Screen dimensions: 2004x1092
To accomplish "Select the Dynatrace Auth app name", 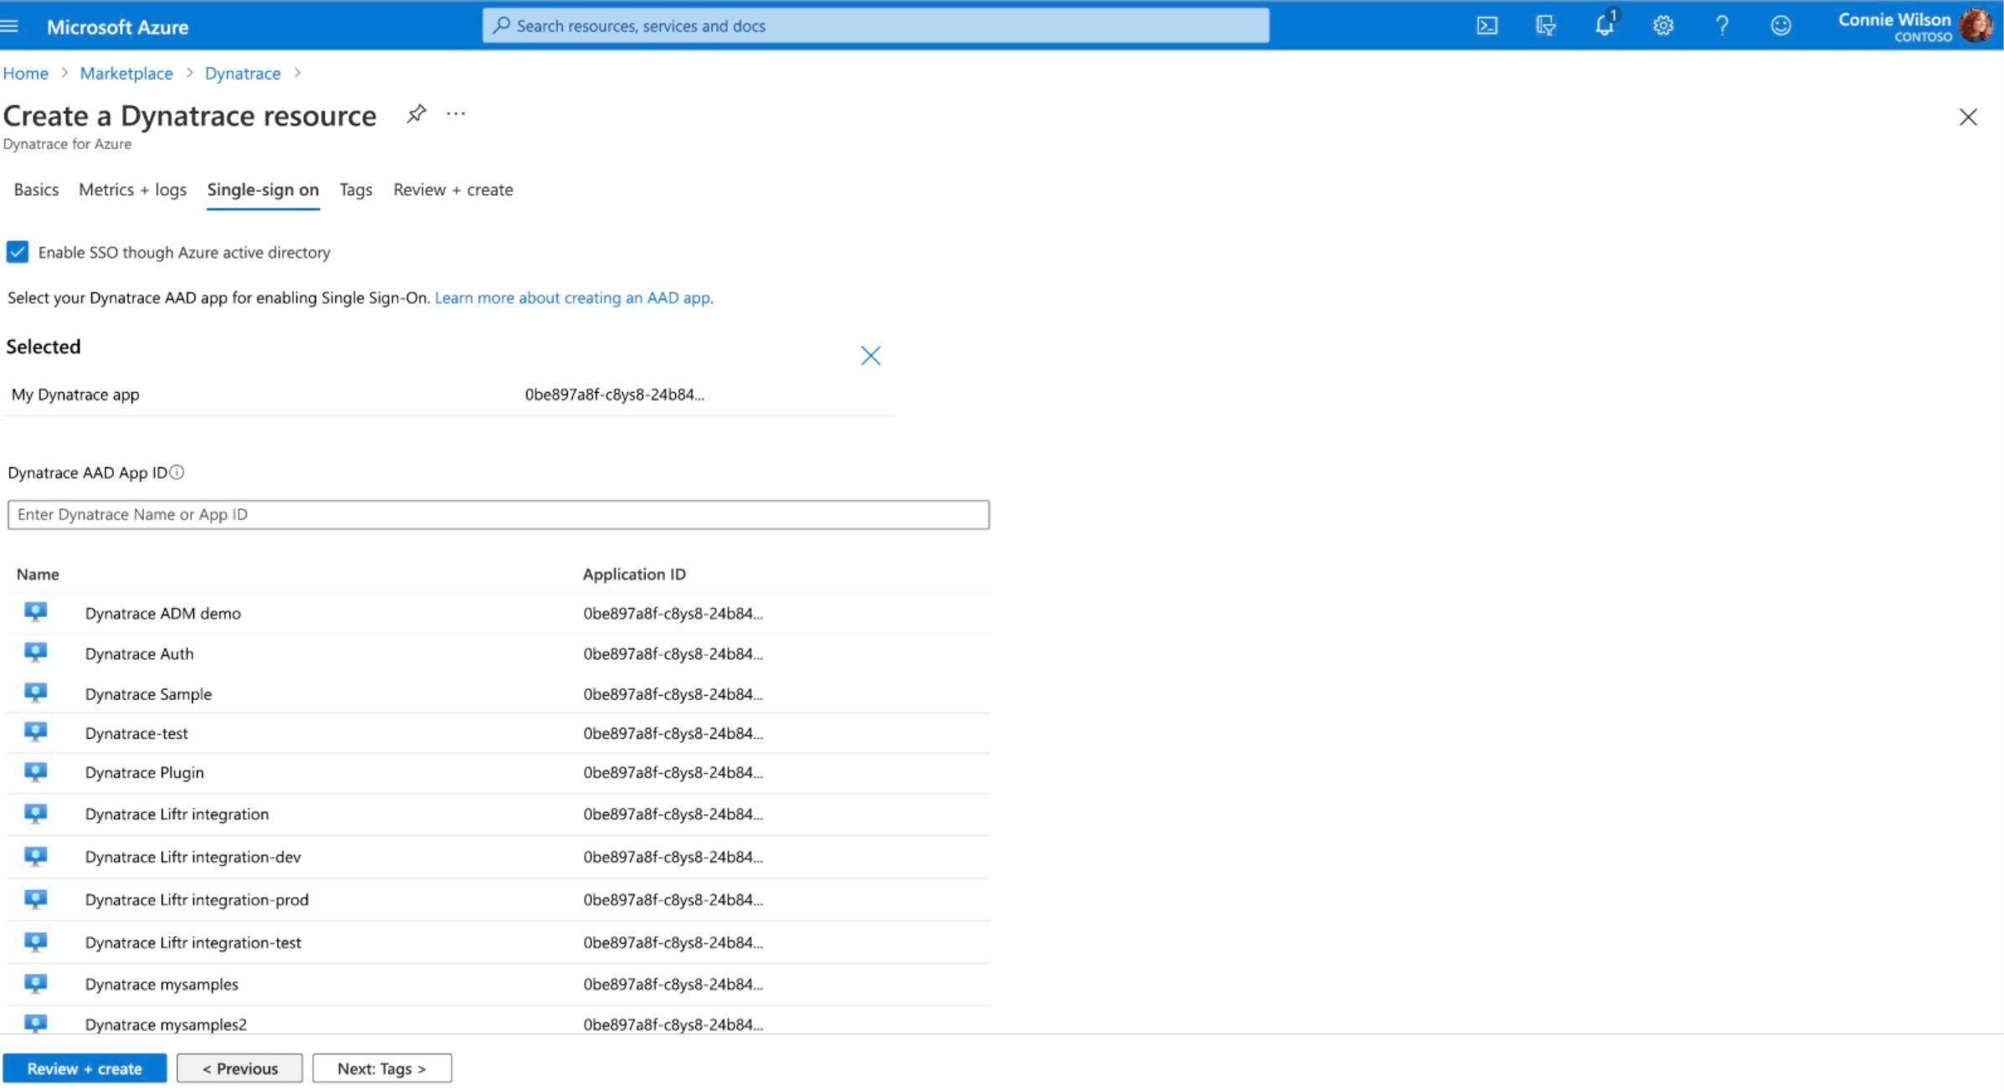I will click(139, 653).
